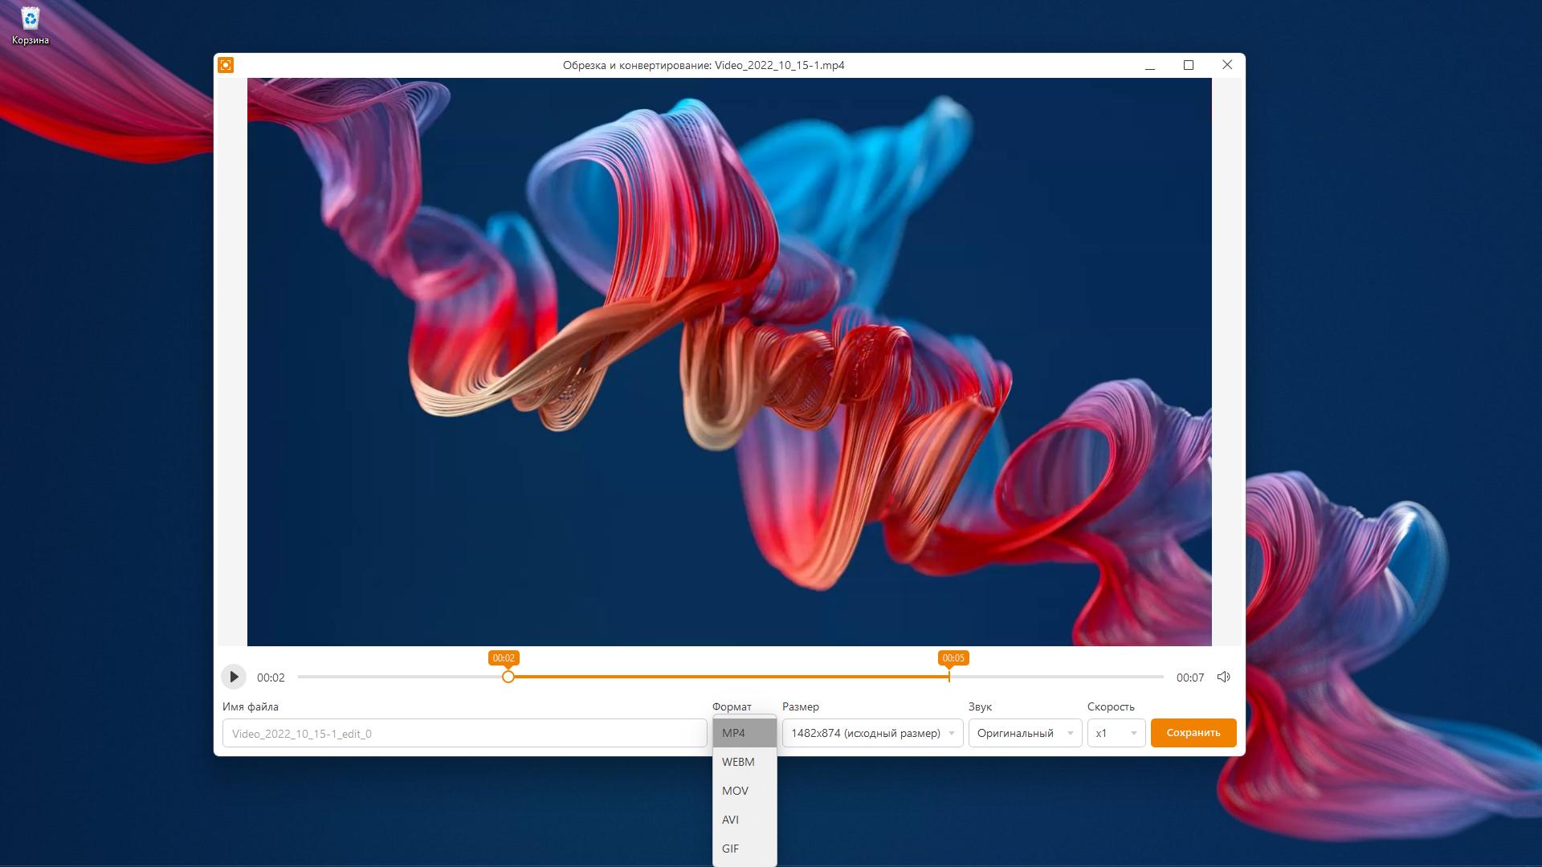Maximize the trim and convert window

[1189, 65]
